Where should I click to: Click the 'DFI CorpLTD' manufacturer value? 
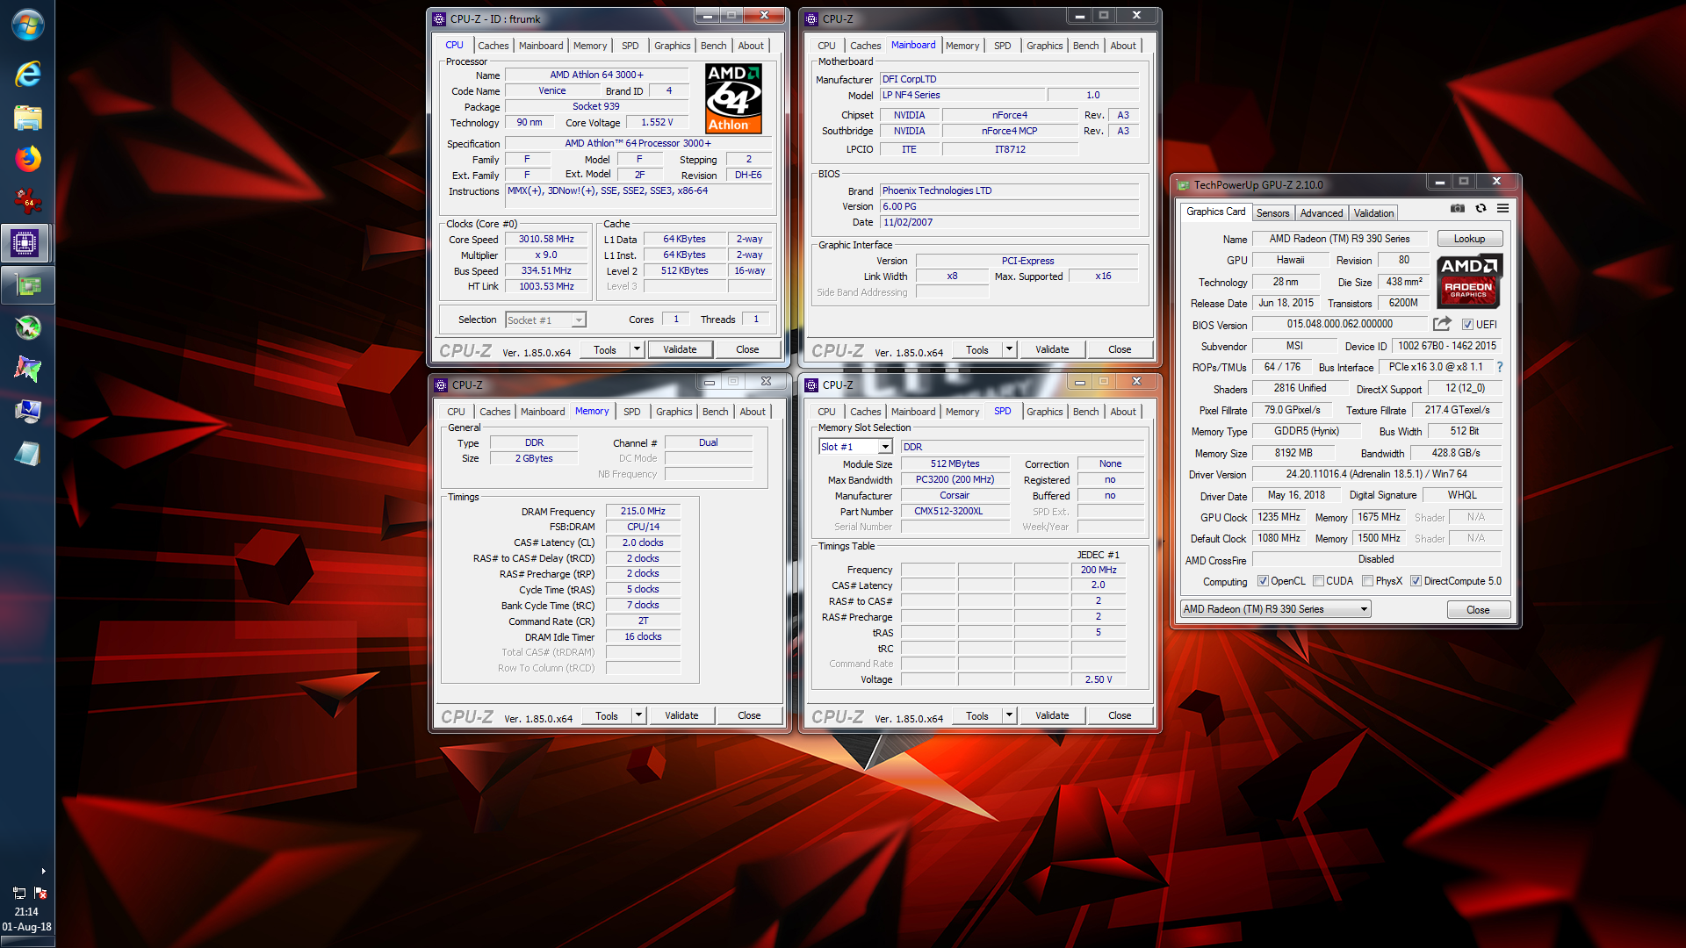click(1009, 79)
